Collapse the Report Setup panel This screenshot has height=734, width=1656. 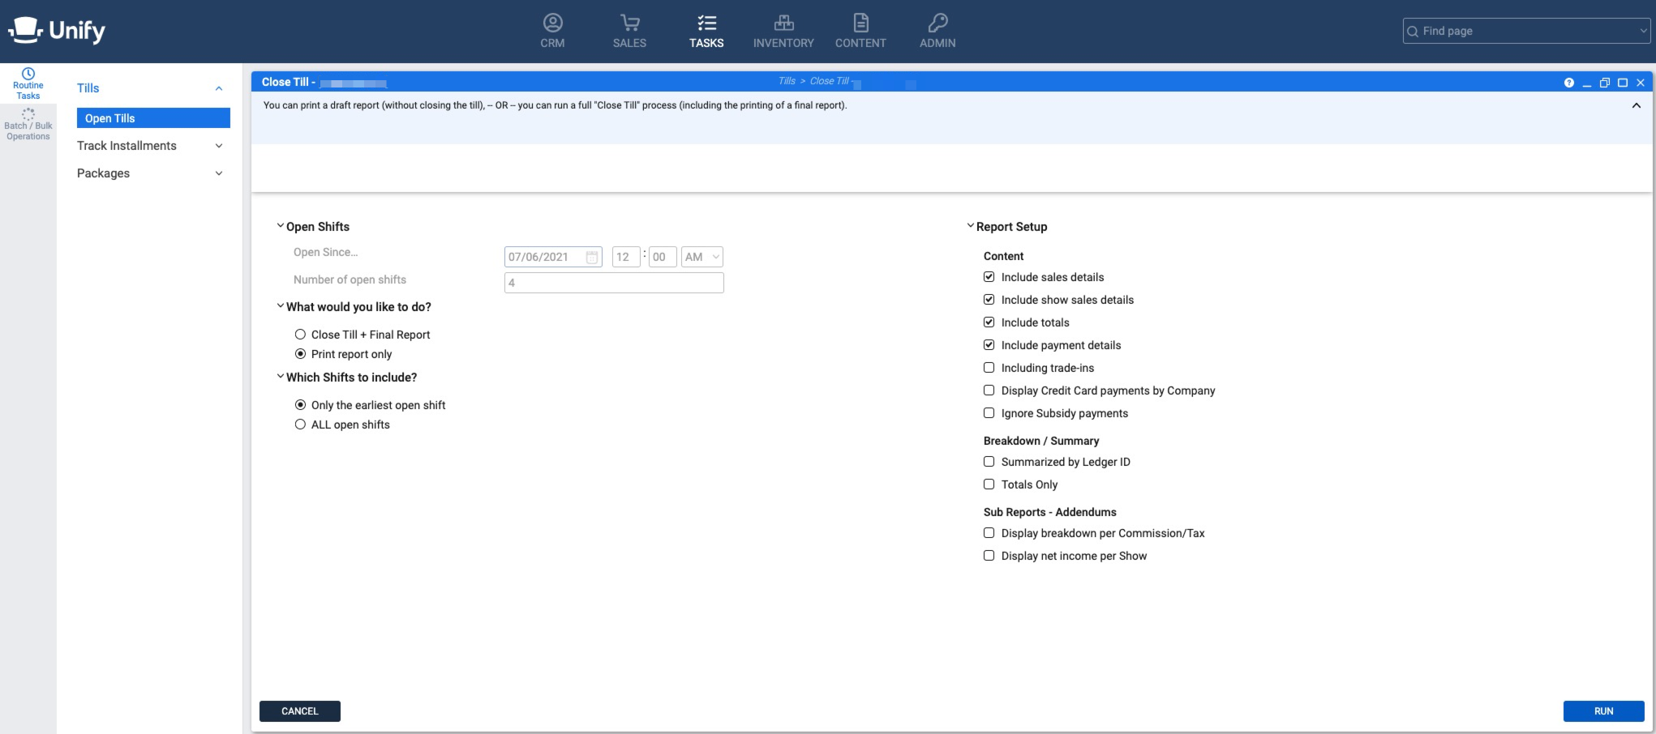[x=969, y=226]
